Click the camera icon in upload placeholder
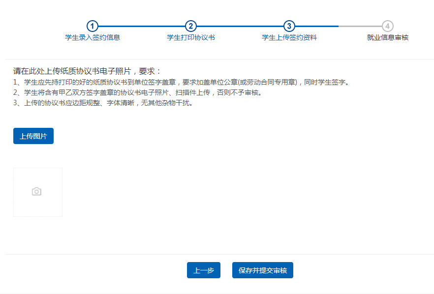434x294 pixels. click(x=36, y=192)
